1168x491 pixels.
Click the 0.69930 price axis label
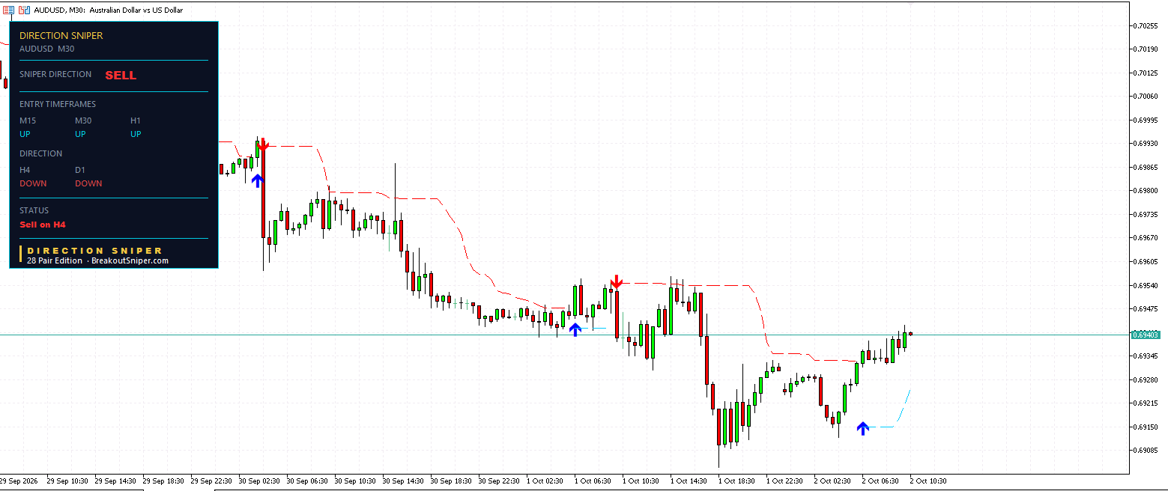(x=1146, y=143)
